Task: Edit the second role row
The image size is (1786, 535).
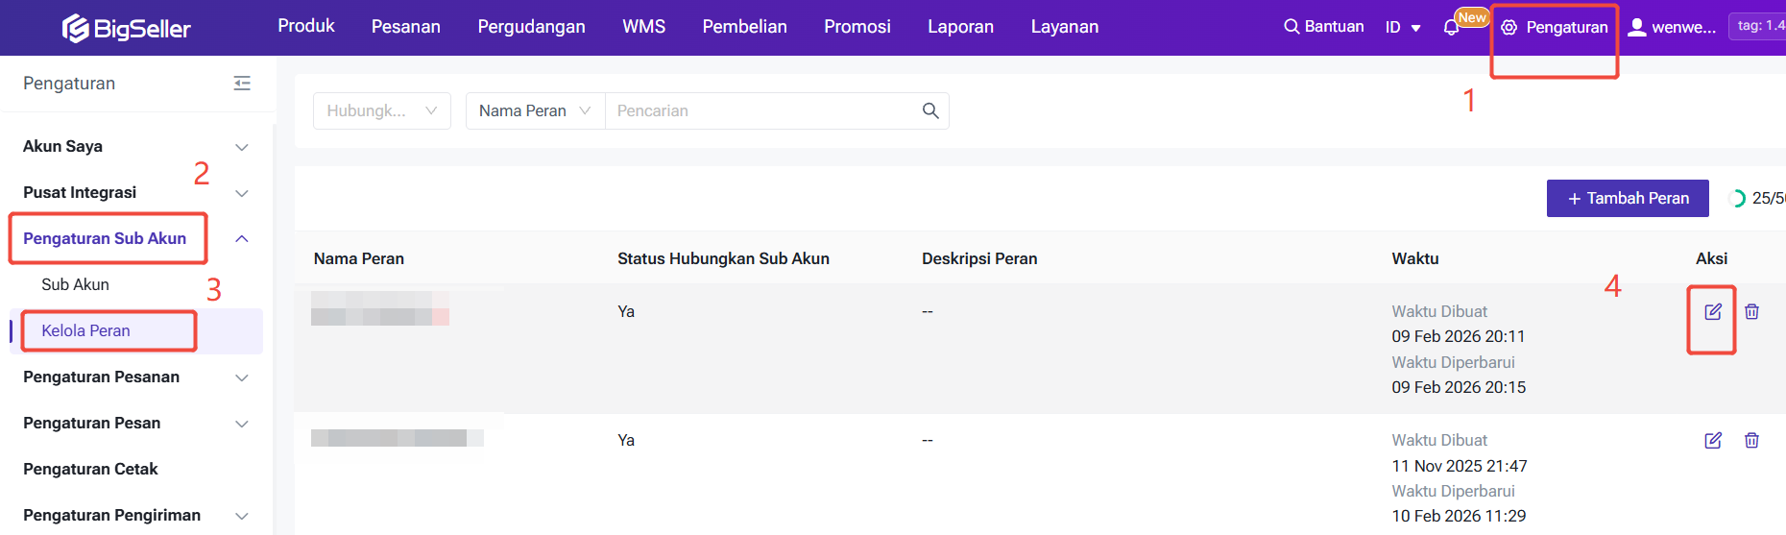Action: tap(1712, 440)
